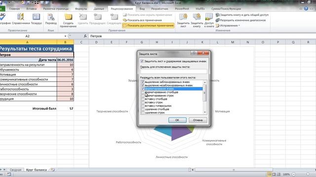Viewport: 316px width, 177px height.
Task: Switch to Page Break Preview in status bar
Action: 278,175
